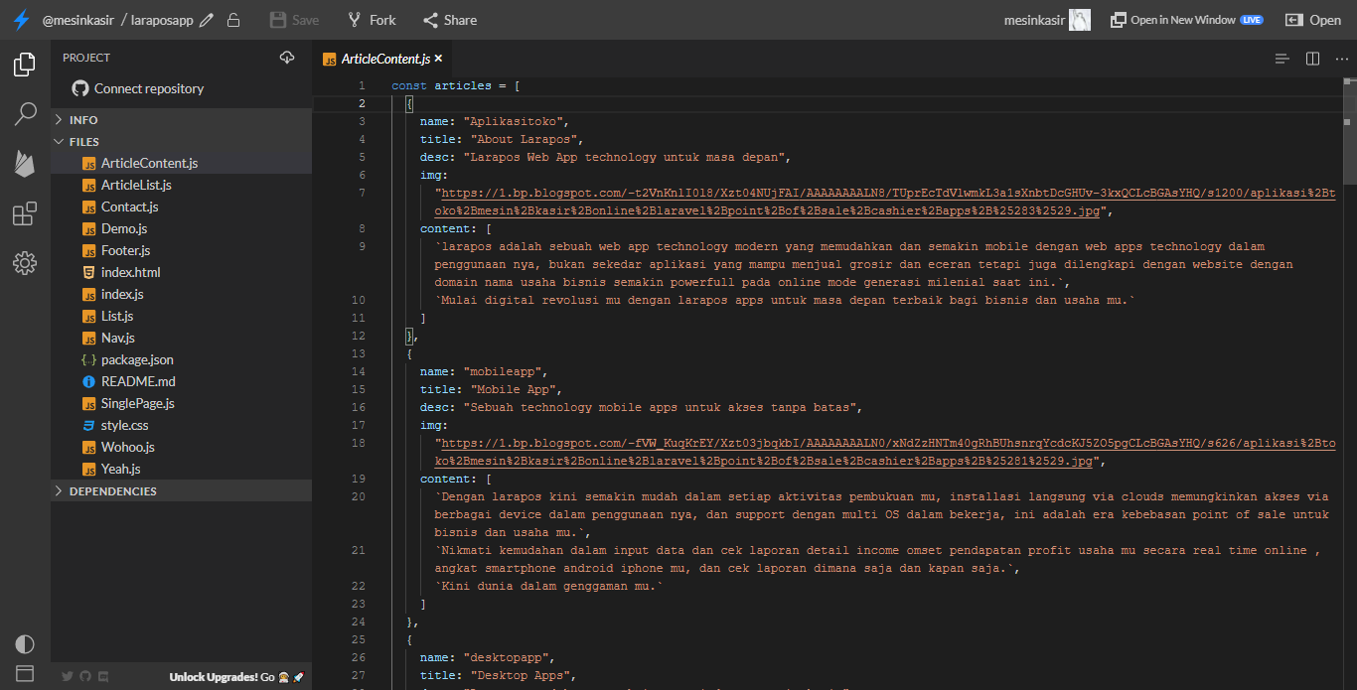Open the Firebase sidebar icon
Image resolution: width=1357 pixels, height=690 pixels.
tap(25, 164)
